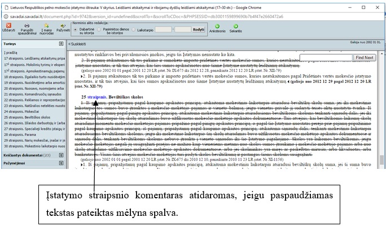Click the Paruošti spausdinimui printer icon
386x226 pixels.
(x=27, y=25)
